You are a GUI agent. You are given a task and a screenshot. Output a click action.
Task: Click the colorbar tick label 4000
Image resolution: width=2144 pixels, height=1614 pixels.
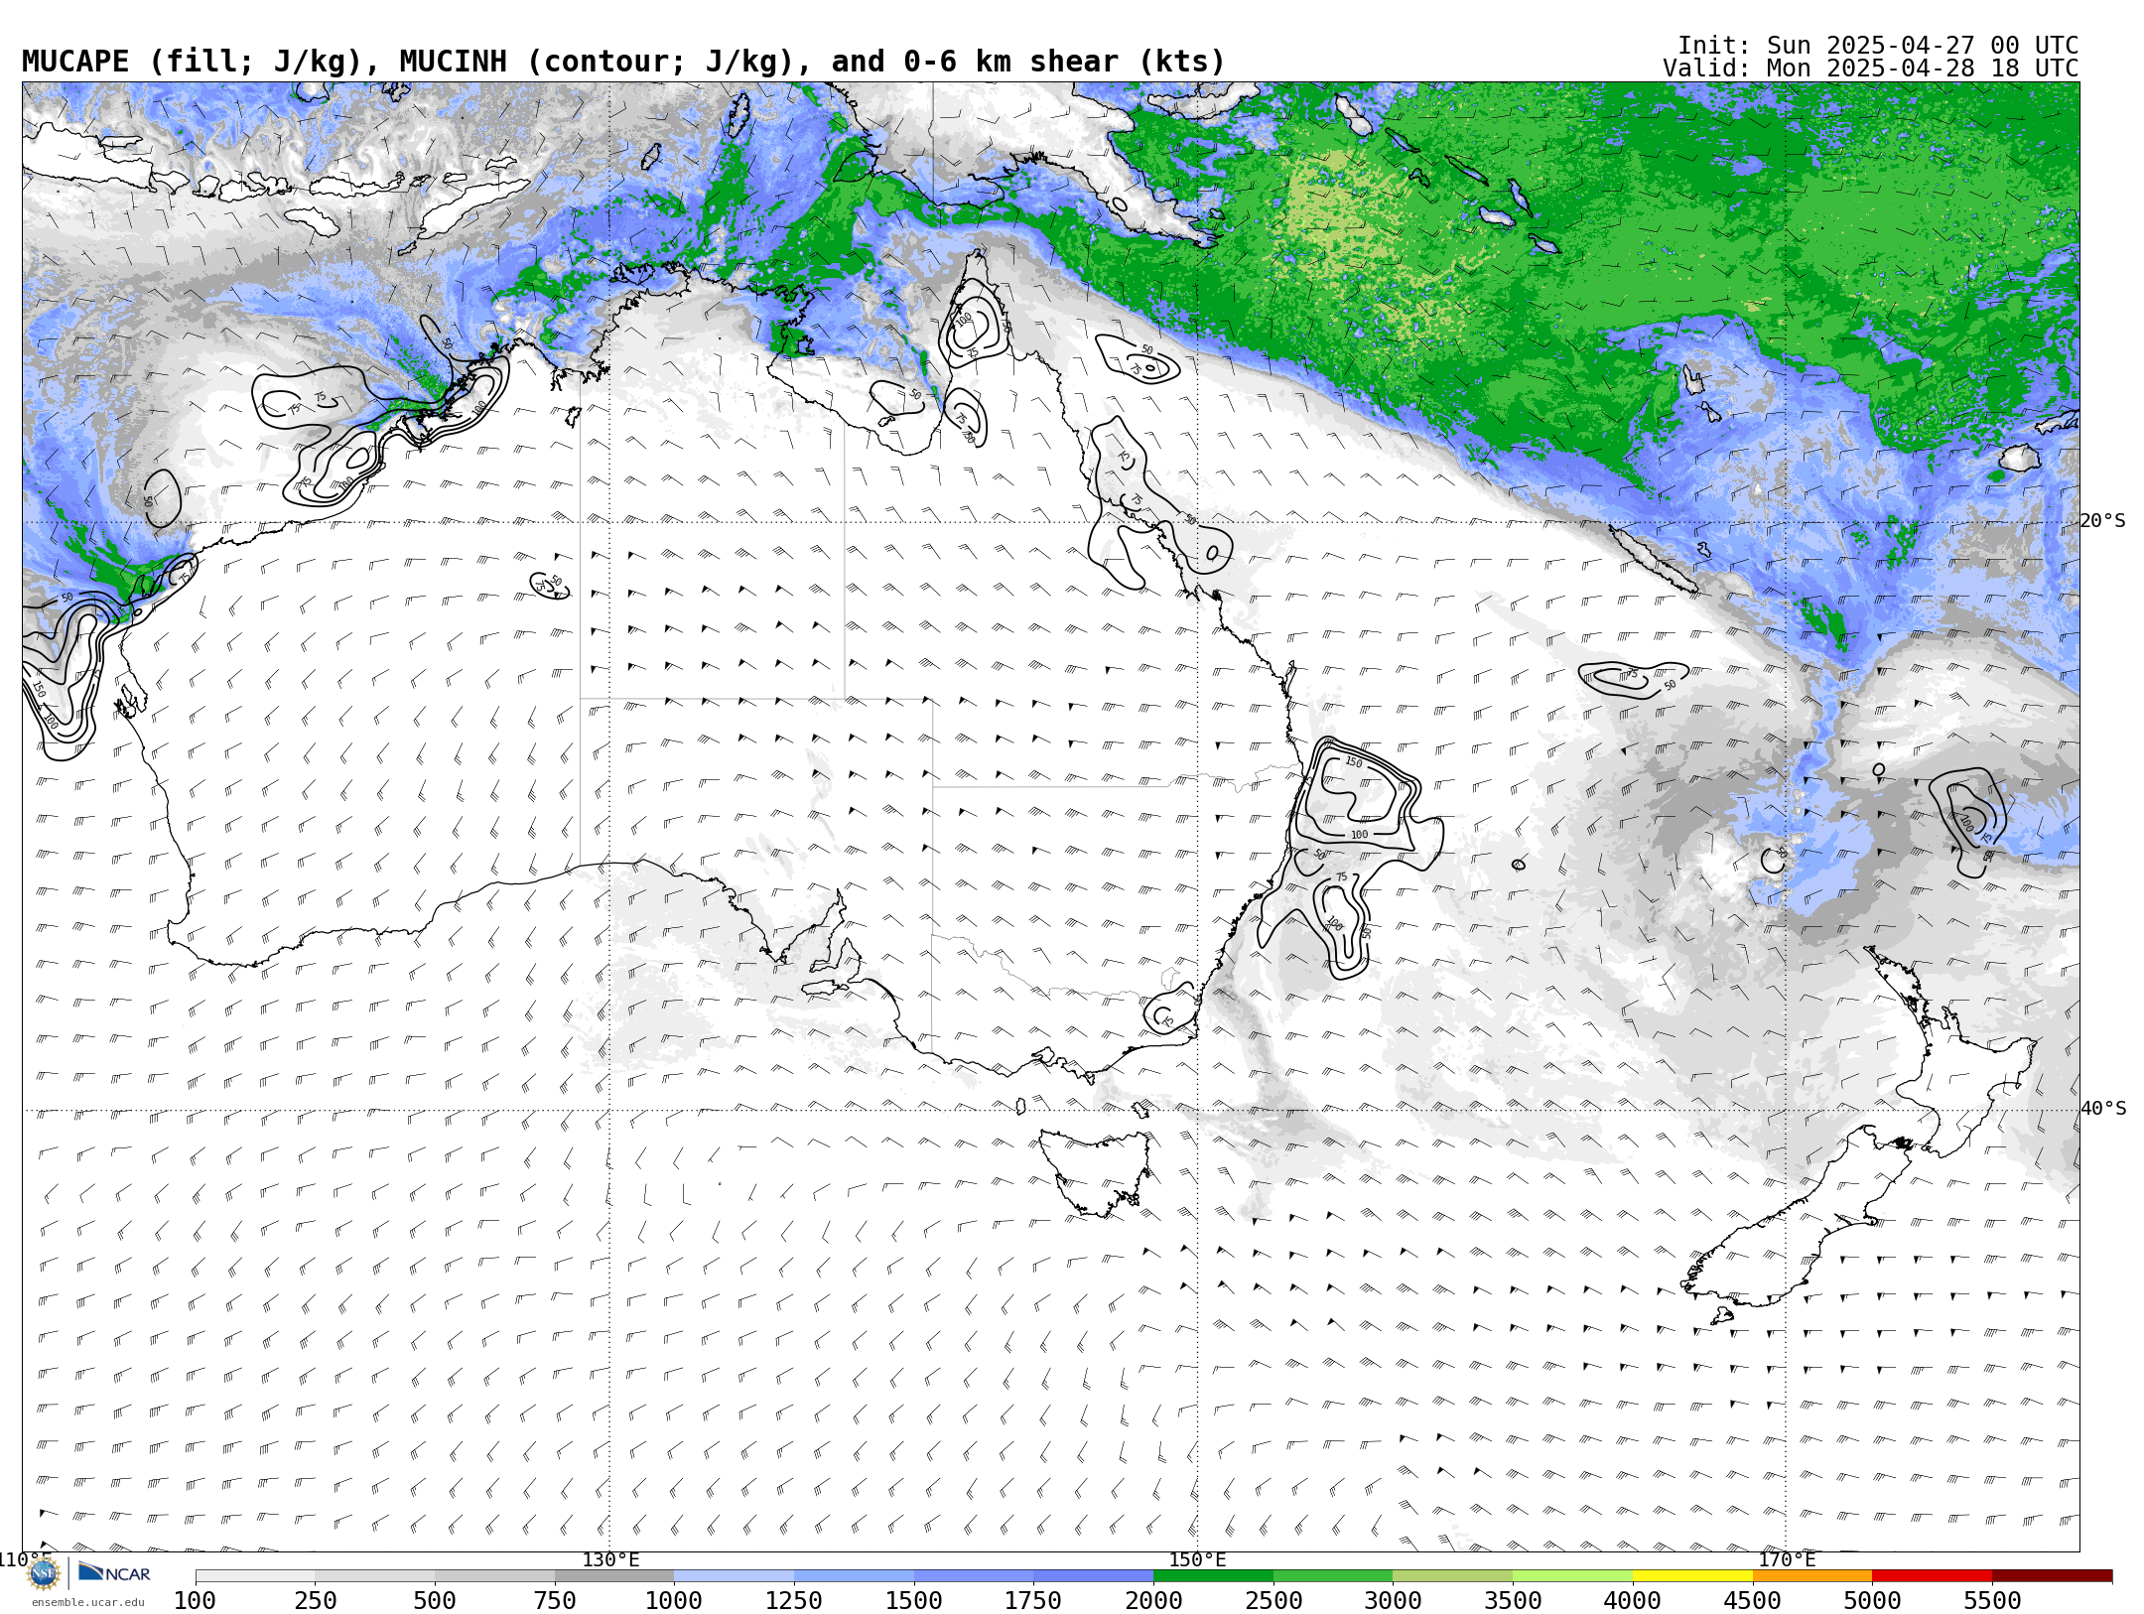coord(1633,1601)
